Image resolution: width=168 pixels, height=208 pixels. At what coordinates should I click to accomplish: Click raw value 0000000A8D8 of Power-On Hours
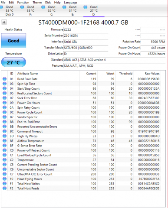point(148,103)
